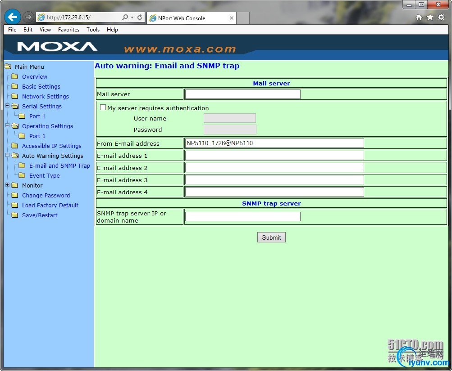Open Port 1 under Operating Settings

coord(37,136)
